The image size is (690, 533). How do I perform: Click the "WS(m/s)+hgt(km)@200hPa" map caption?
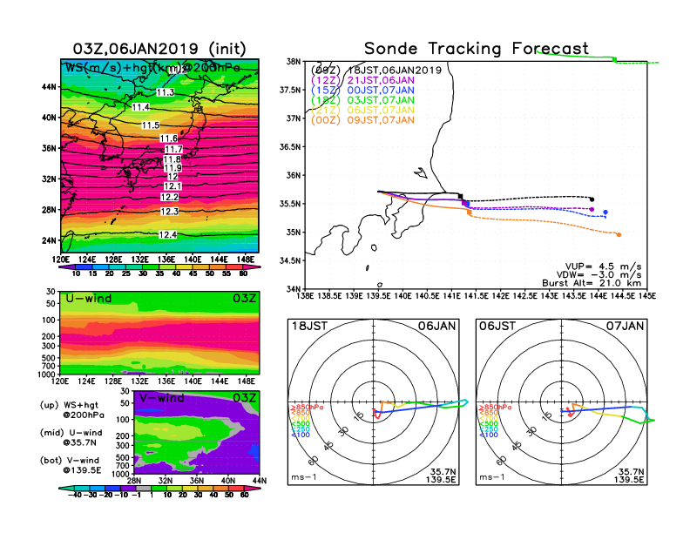[152, 68]
